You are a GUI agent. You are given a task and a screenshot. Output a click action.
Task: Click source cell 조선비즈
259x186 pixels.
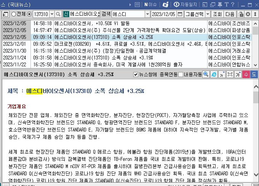[x=241, y=24]
